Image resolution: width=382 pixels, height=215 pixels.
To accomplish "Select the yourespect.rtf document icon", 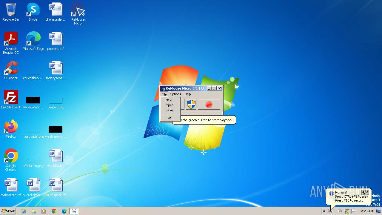I will pyautogui.click(x=56, y=188).
